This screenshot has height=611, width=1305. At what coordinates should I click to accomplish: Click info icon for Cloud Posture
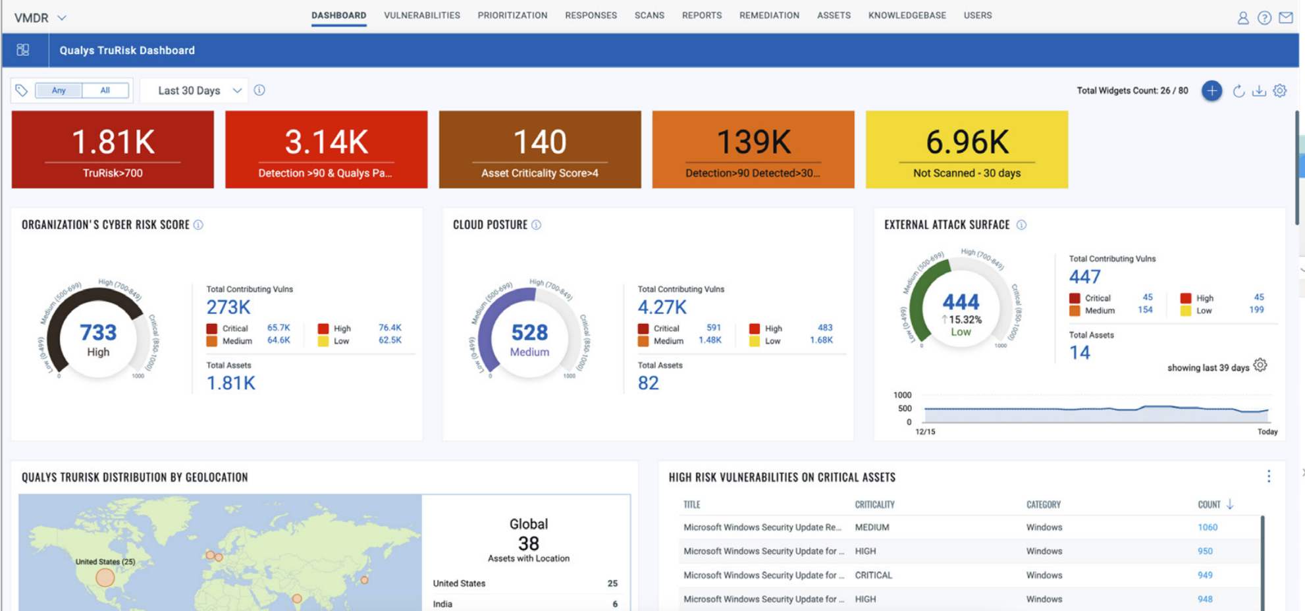[x=537, y=225]
